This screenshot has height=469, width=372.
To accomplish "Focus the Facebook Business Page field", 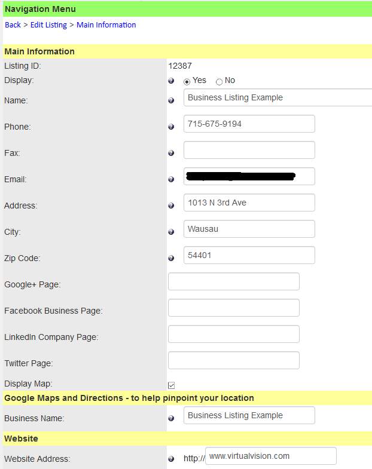I will pos(234,308).
